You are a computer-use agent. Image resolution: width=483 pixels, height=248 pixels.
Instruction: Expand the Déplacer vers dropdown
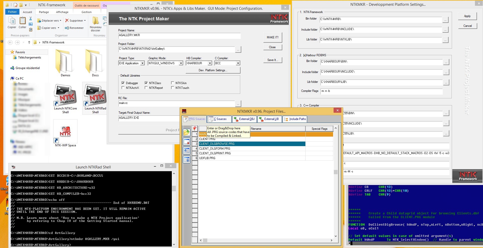(x=60, y=21)
